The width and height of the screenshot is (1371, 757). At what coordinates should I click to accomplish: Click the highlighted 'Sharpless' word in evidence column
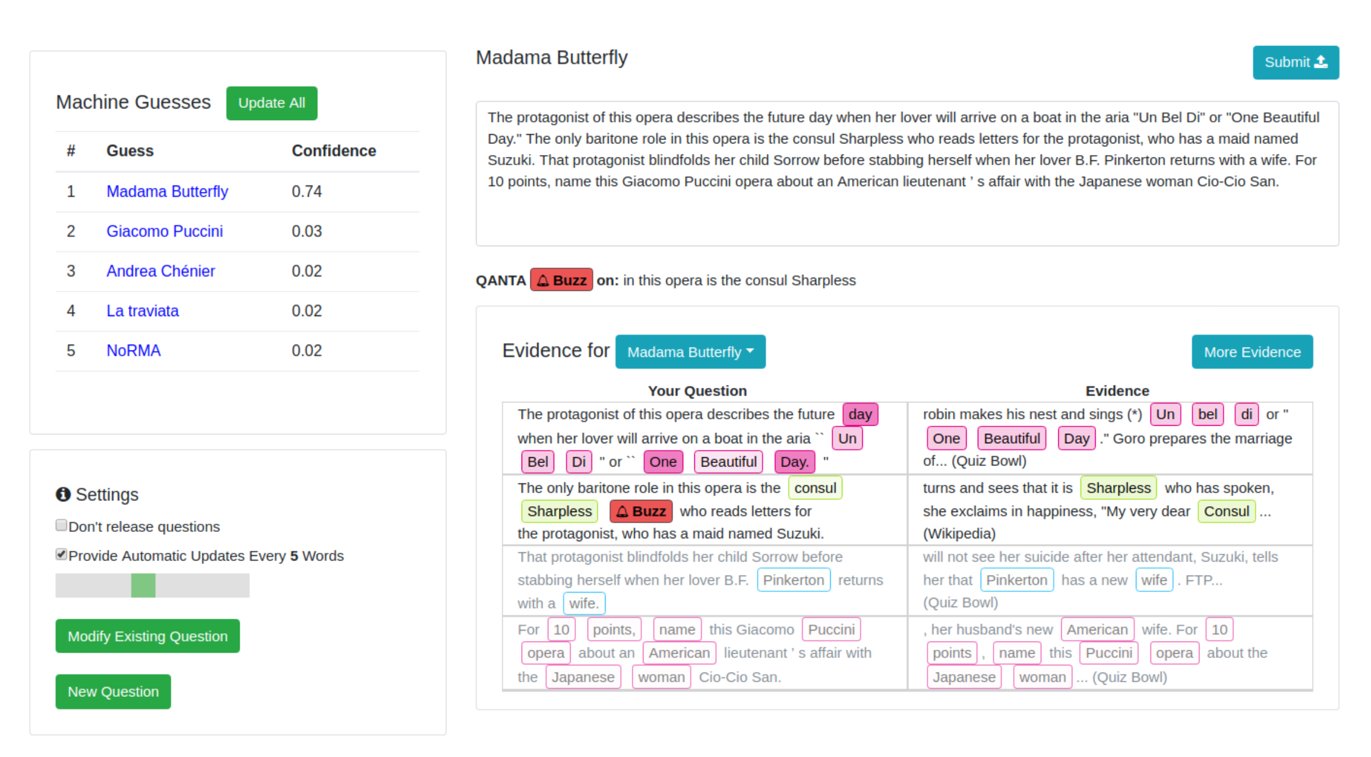(1118, 488)
